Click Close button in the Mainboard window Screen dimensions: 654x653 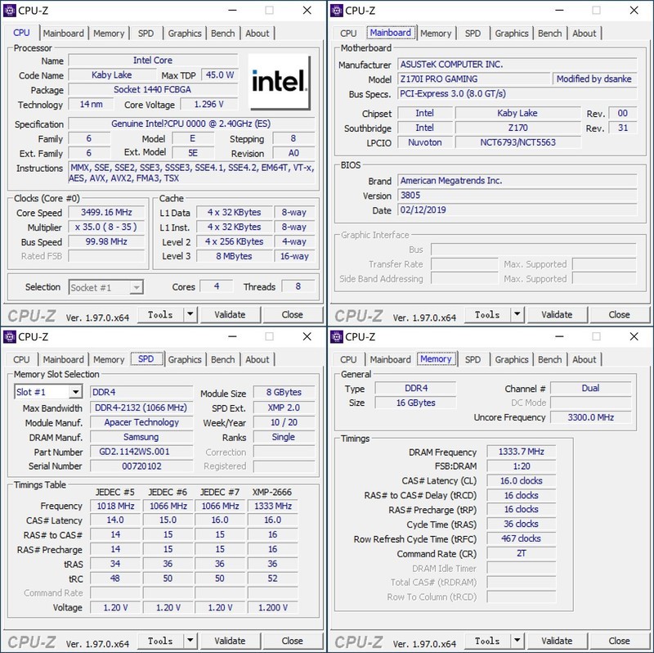tap(619, 314)
